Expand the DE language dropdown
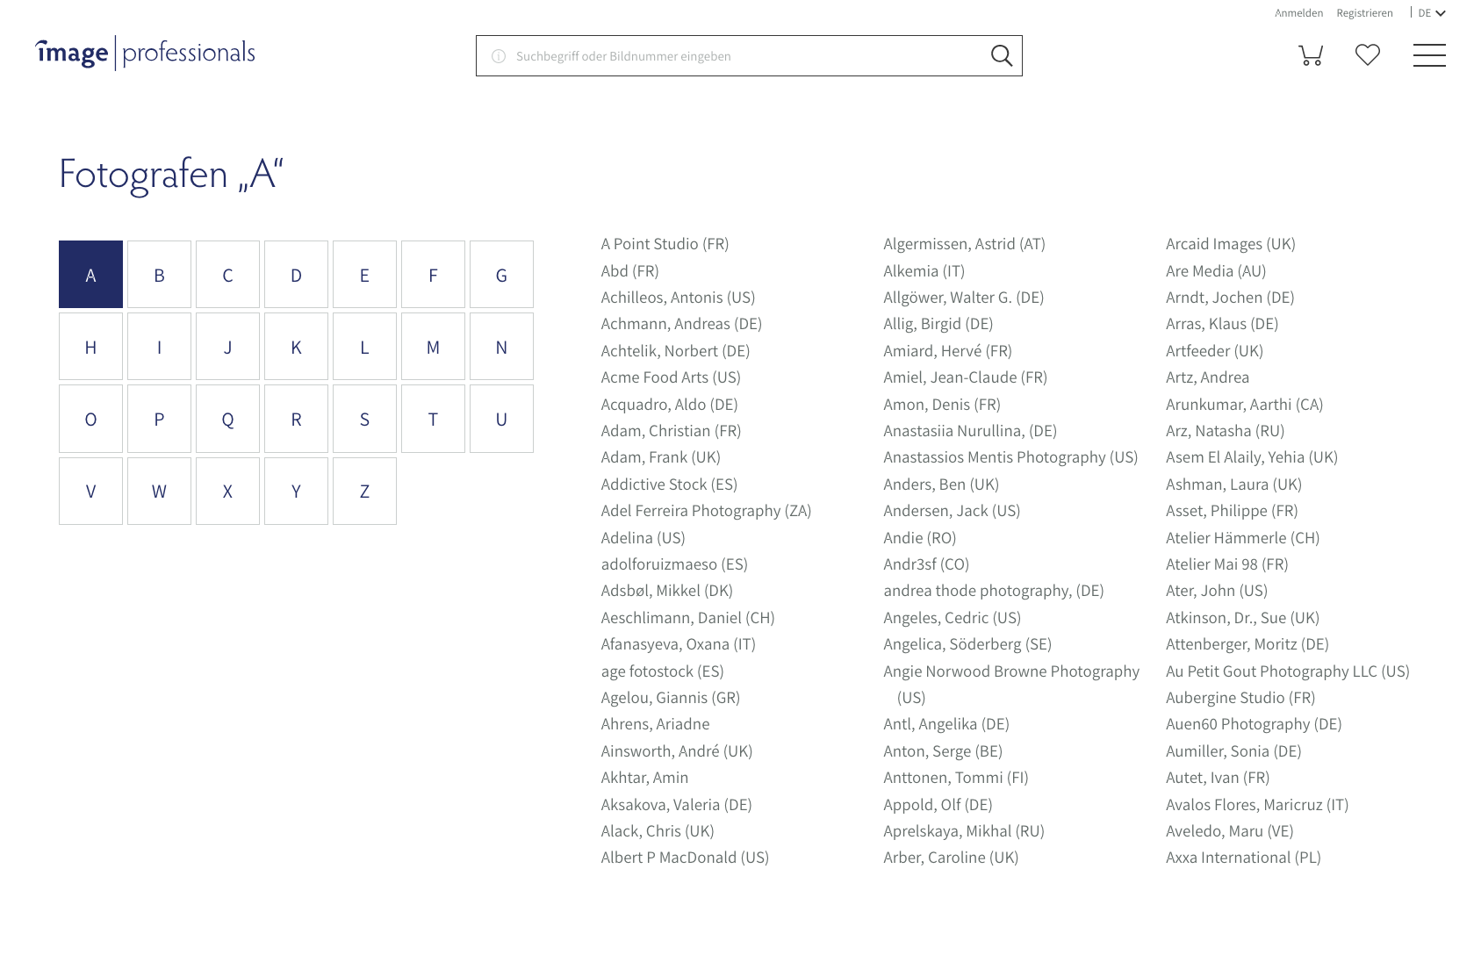The image size is (1481, 955). (1431, 13)
